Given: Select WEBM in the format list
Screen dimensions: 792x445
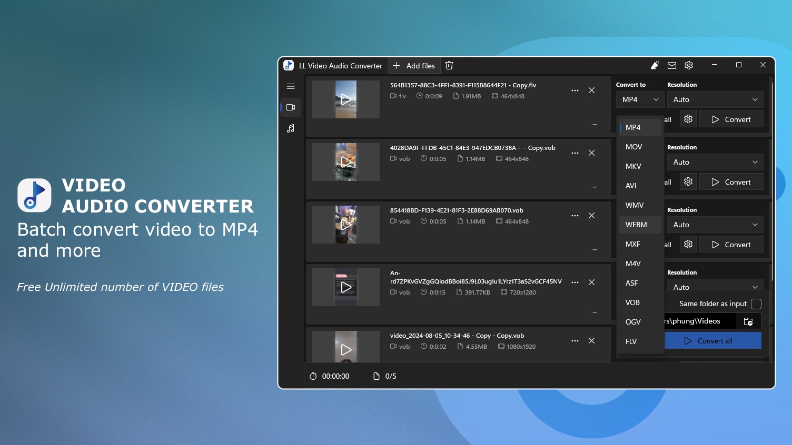Looking at the screenshot, I should 640,225.
